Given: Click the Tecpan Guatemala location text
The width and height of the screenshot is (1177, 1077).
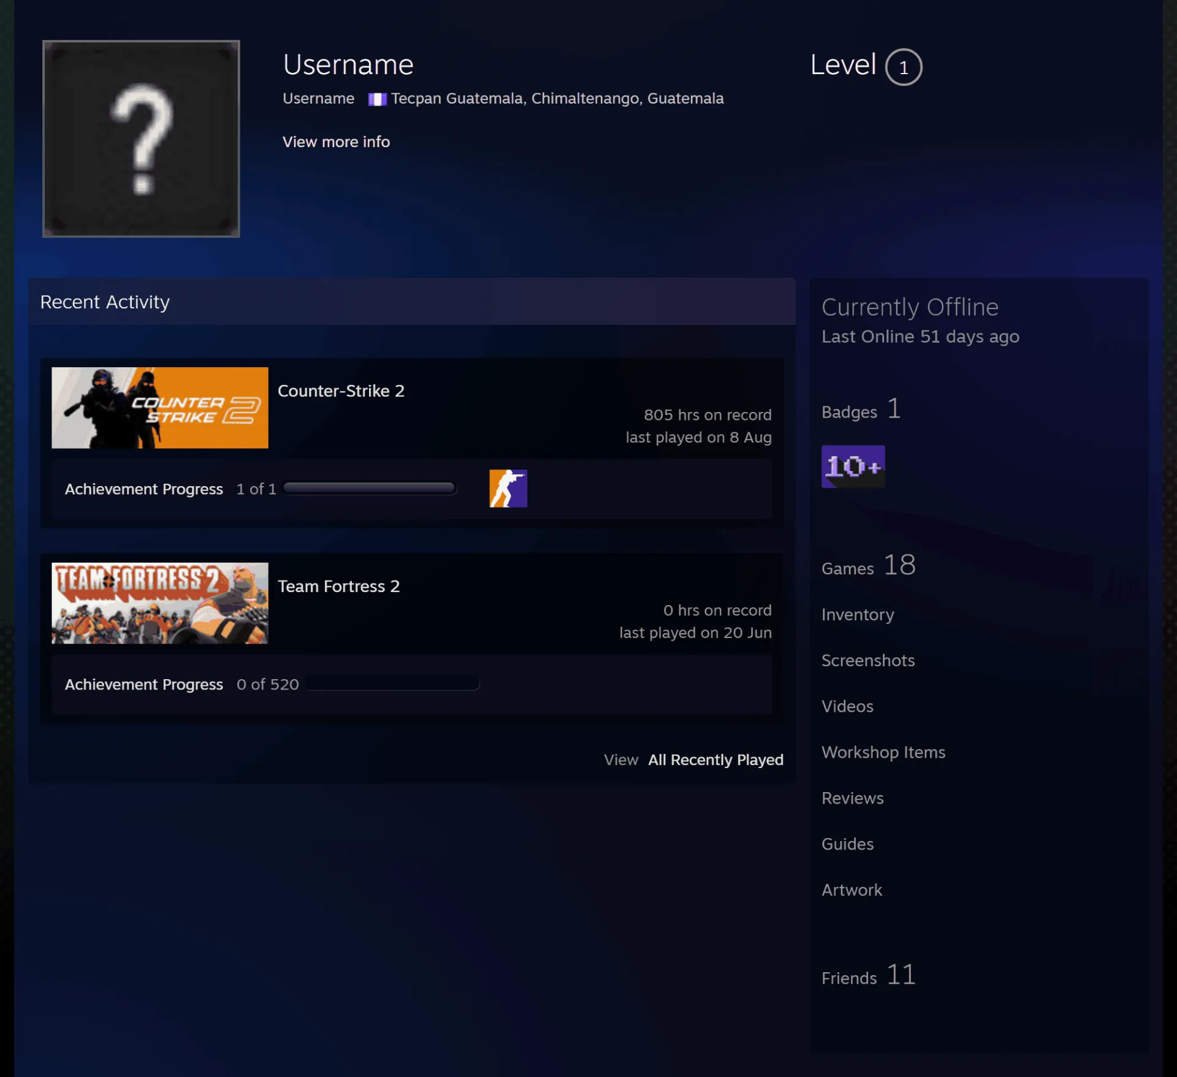Looking at the screenshot, I should [557, 99].
